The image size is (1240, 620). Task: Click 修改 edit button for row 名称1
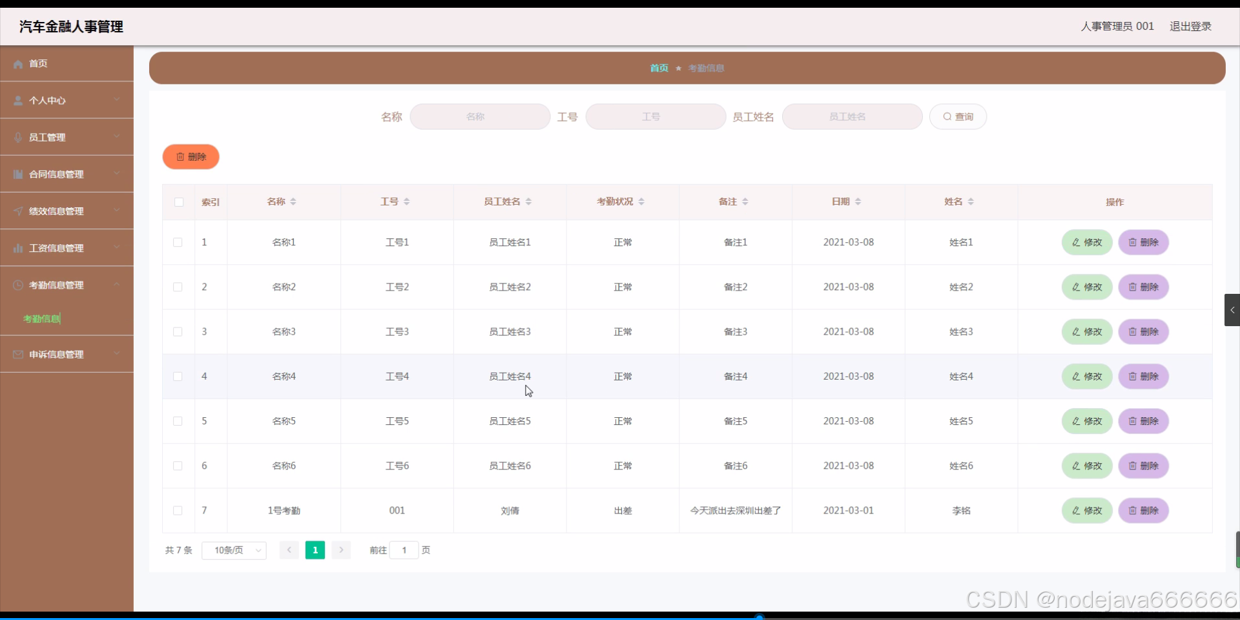(x=1087, y=242)
